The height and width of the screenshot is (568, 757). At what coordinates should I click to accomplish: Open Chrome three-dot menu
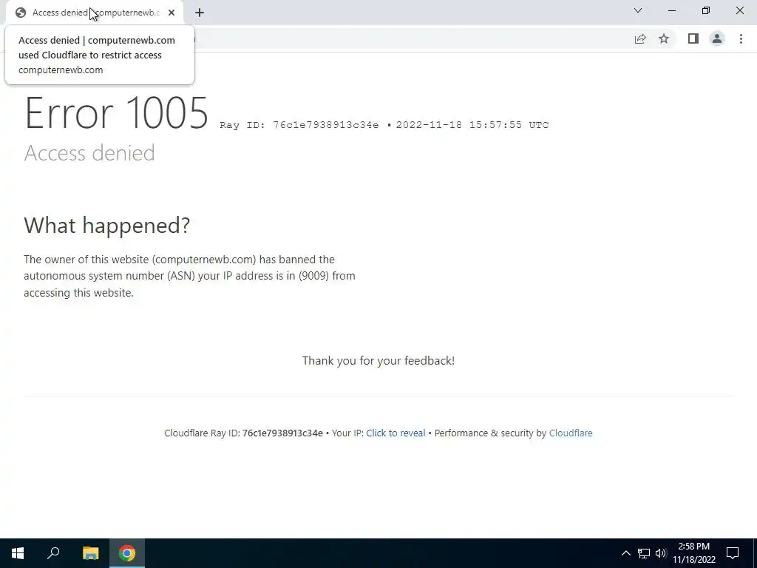[741, 38]
